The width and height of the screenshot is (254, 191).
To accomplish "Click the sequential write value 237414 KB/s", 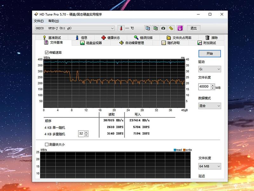I will point(139,120).
